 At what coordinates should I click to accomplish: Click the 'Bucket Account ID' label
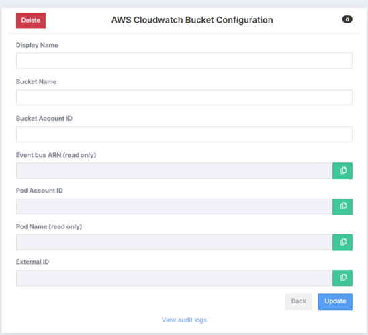44,118
